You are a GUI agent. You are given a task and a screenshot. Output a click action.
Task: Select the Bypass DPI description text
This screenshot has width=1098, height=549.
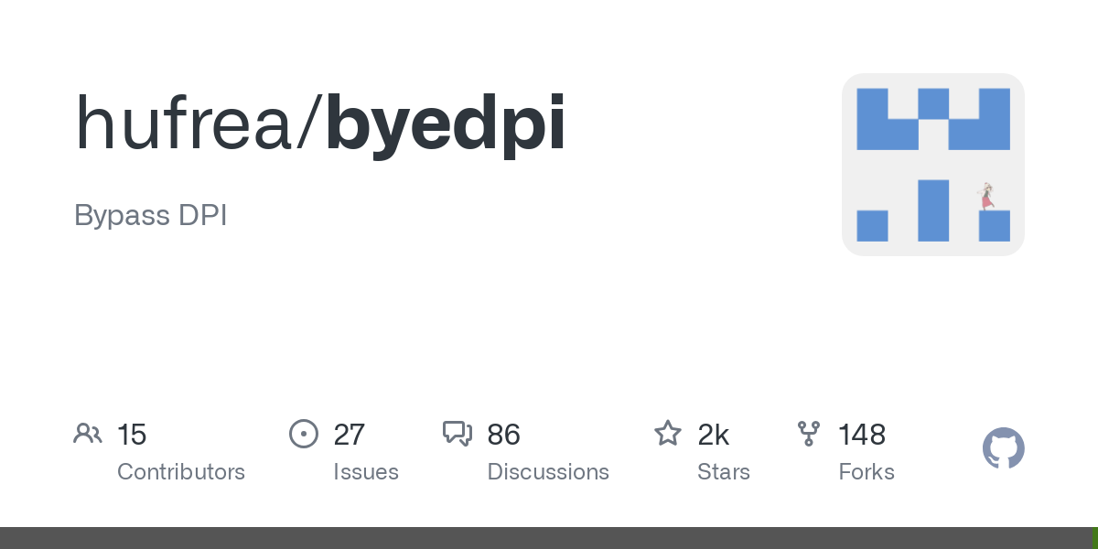[x=150, y=217]
